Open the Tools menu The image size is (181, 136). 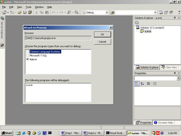pos(28,7)
